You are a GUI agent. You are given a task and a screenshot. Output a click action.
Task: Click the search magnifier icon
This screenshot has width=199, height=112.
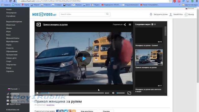point(107,14)
